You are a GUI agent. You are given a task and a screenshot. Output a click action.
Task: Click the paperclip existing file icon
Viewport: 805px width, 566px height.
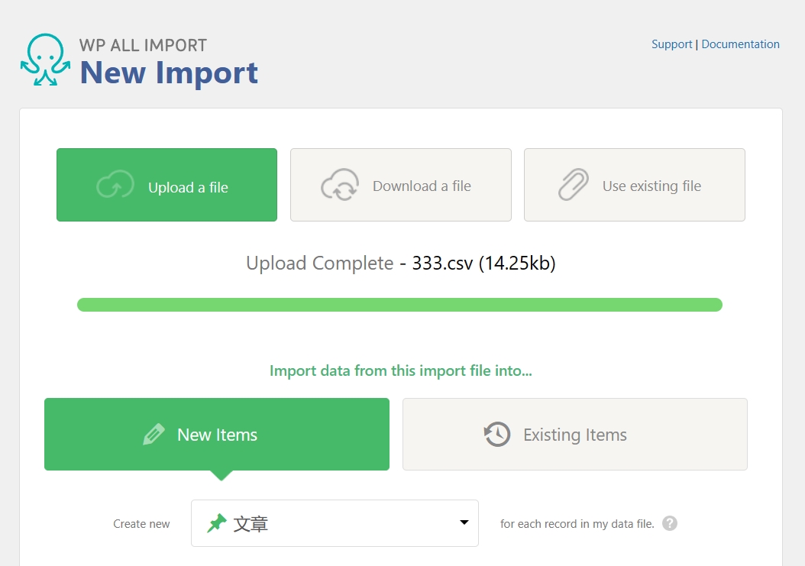point(573,184)
